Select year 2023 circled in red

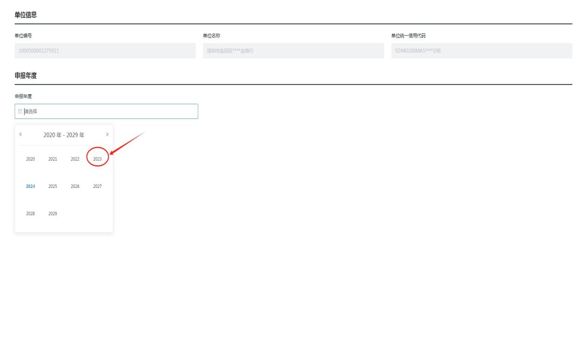pos(97,159)
